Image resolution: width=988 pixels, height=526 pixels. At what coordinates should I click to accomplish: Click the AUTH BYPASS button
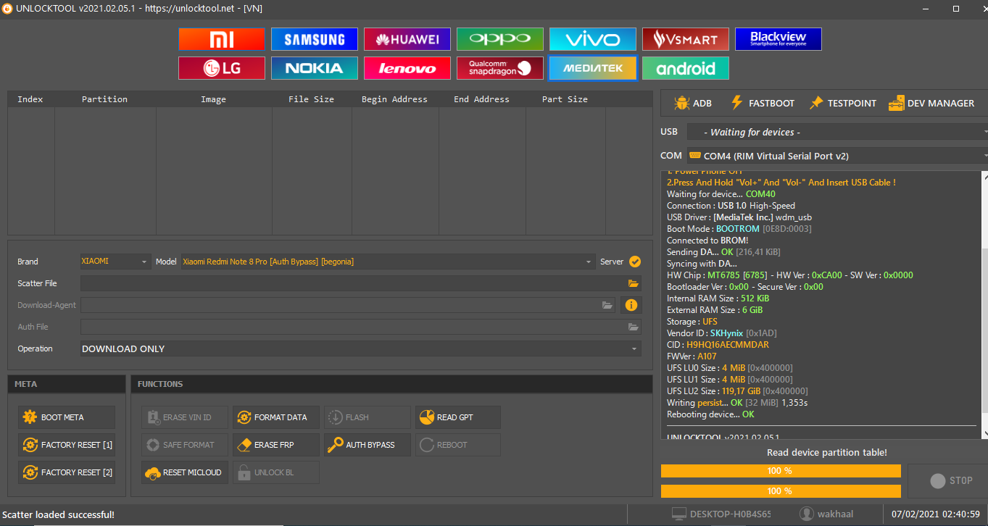click(368, 445)
